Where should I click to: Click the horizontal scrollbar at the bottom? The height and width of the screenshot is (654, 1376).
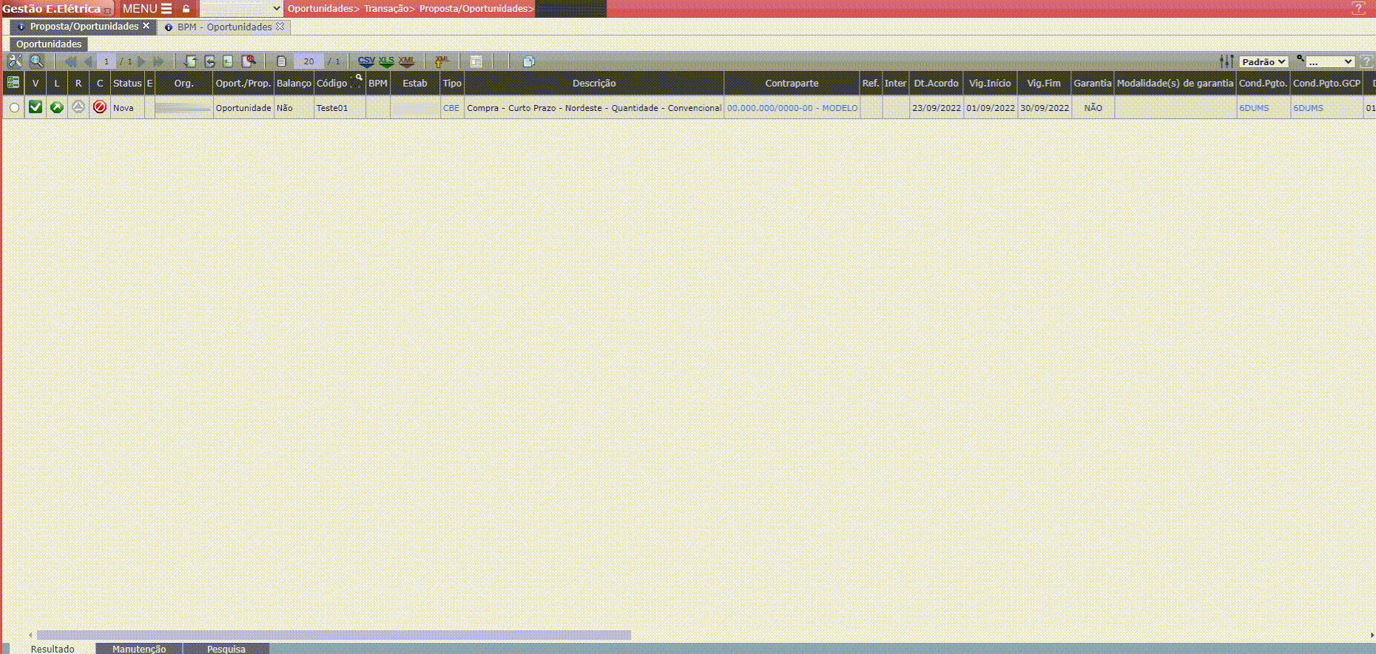click(333, 635)
